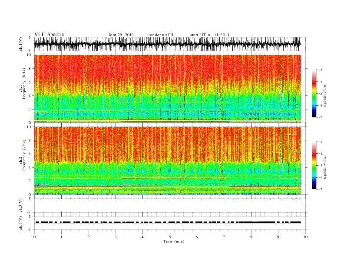Click the 'station=ATH' label
Screen dimensions: 344x266
click(x=161, y=35)
